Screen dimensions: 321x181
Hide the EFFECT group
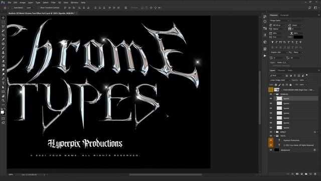(271, 132)
